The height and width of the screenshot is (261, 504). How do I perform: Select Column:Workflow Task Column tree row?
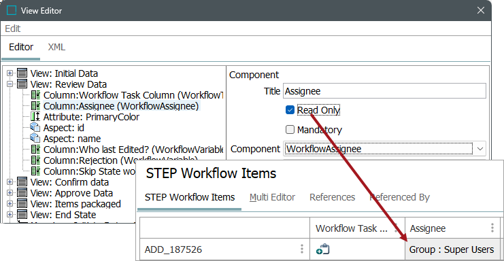(x=133, y=95)
